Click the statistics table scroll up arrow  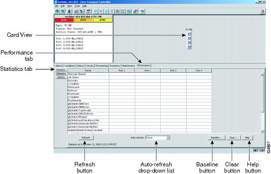click(x=262, y=75)
